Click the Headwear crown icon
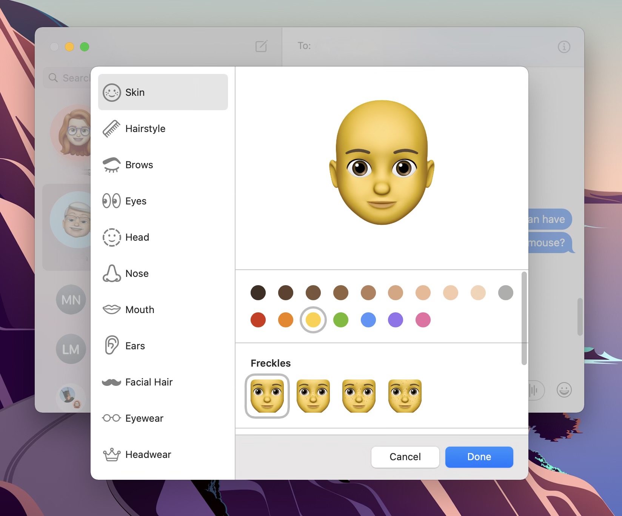 pos(111,454)
